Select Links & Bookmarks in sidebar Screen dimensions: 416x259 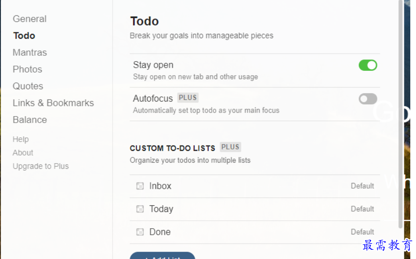coord(53,103)
